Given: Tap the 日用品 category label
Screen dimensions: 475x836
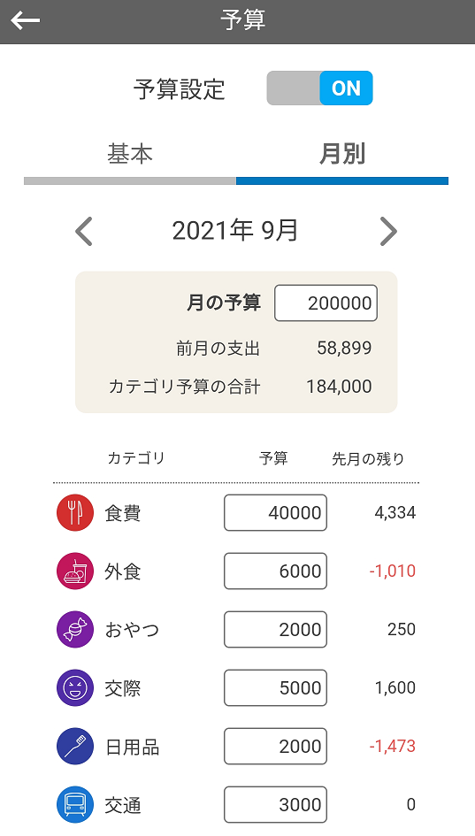Looking at the screenshot, I should pos(132,747).
